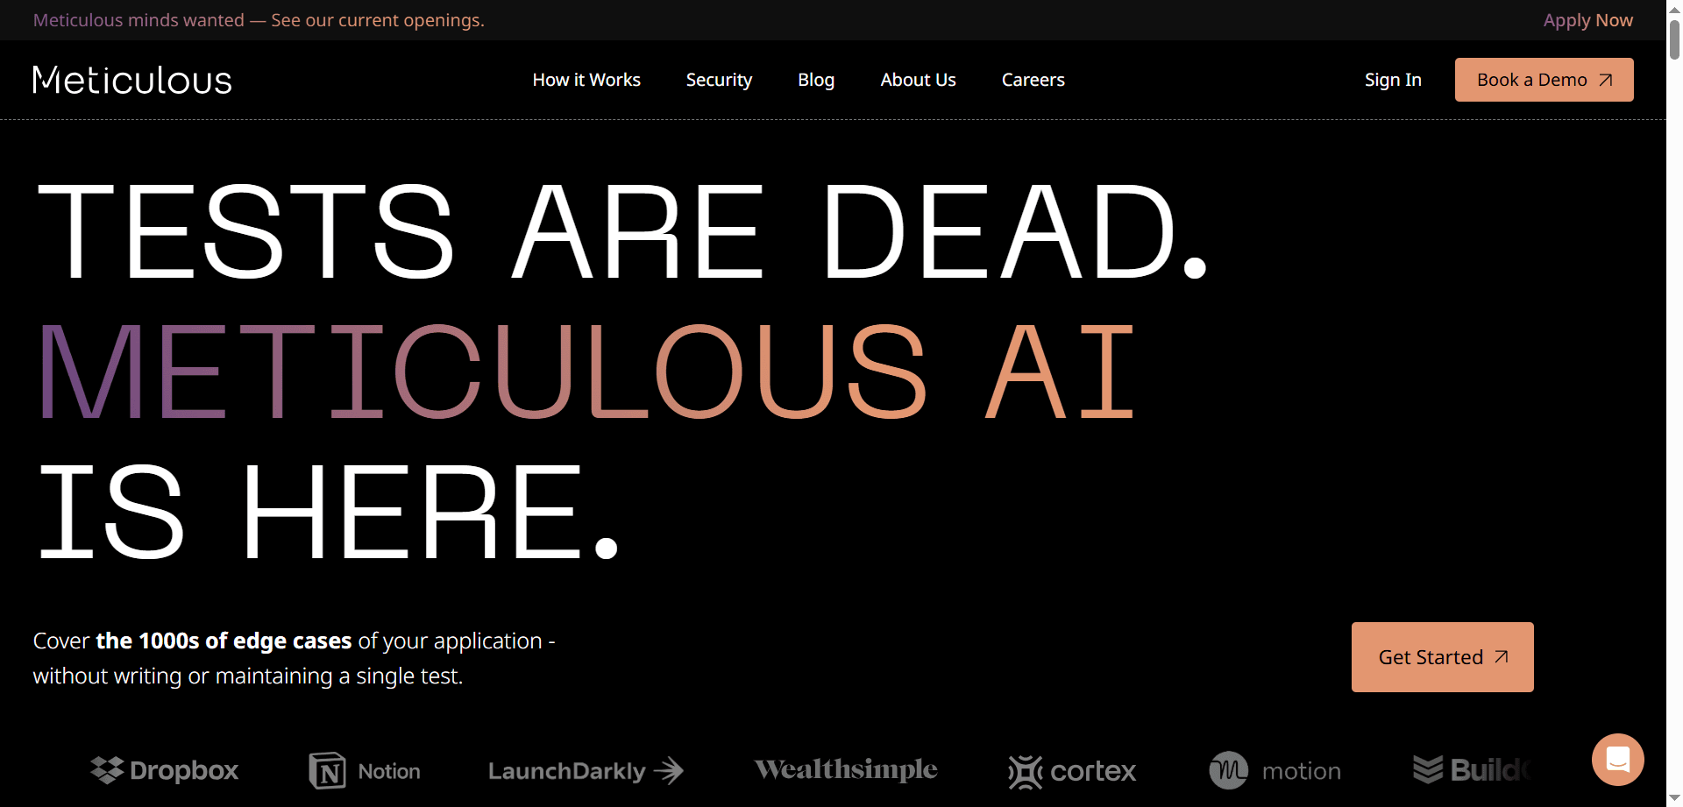Open the Security page
Screen dimensions: 1683x807
[719, 80]
